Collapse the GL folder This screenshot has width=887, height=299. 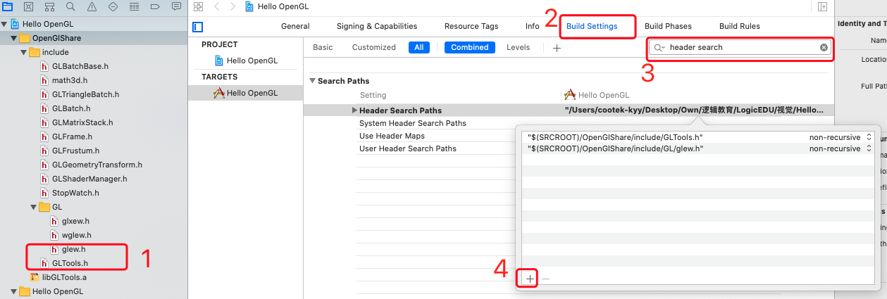[33, 207]
